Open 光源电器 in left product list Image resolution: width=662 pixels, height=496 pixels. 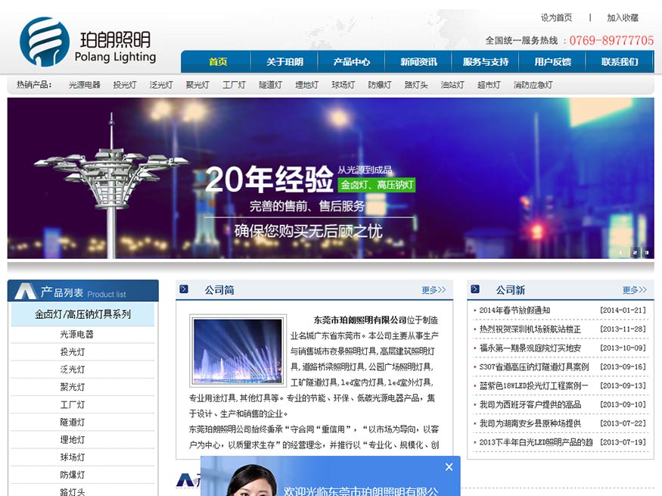(x=77, y=334)
